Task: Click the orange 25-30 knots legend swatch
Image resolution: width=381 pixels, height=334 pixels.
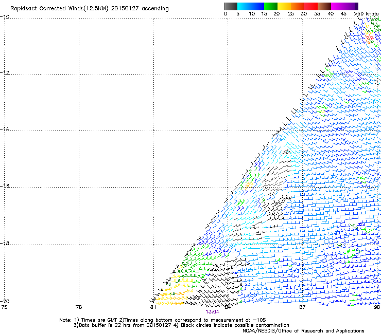Action: (x=298, y=6)
